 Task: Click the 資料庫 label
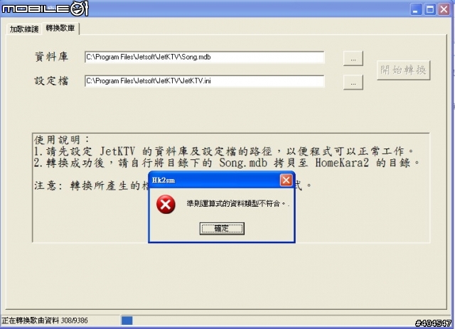51,57
